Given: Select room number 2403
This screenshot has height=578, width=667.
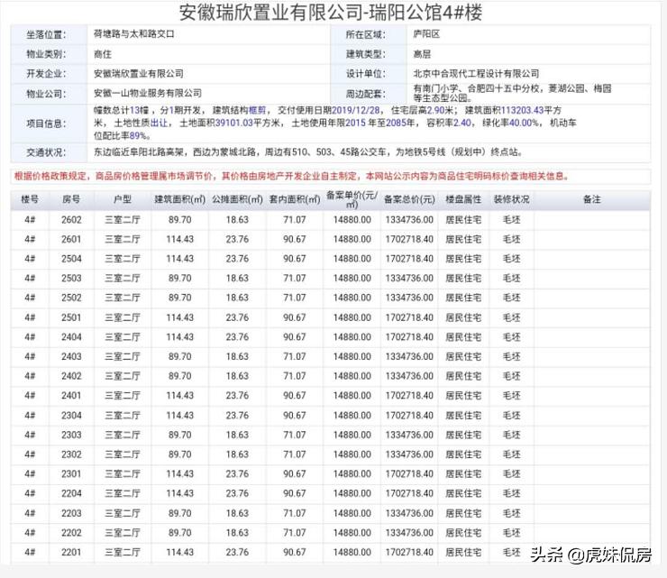Looking at the screenshot, I should pos(71,357).
